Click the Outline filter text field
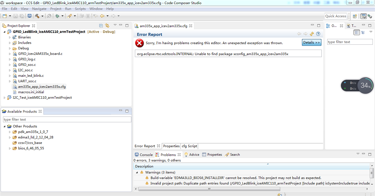This screenshot has width=375, height=196. pyautogui.click(x=350, y=42)
